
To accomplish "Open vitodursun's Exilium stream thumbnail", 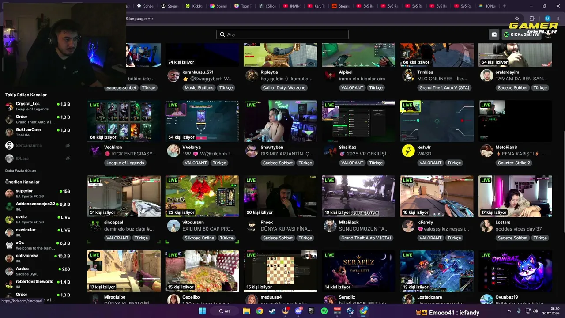I will (x=202, y=196).
